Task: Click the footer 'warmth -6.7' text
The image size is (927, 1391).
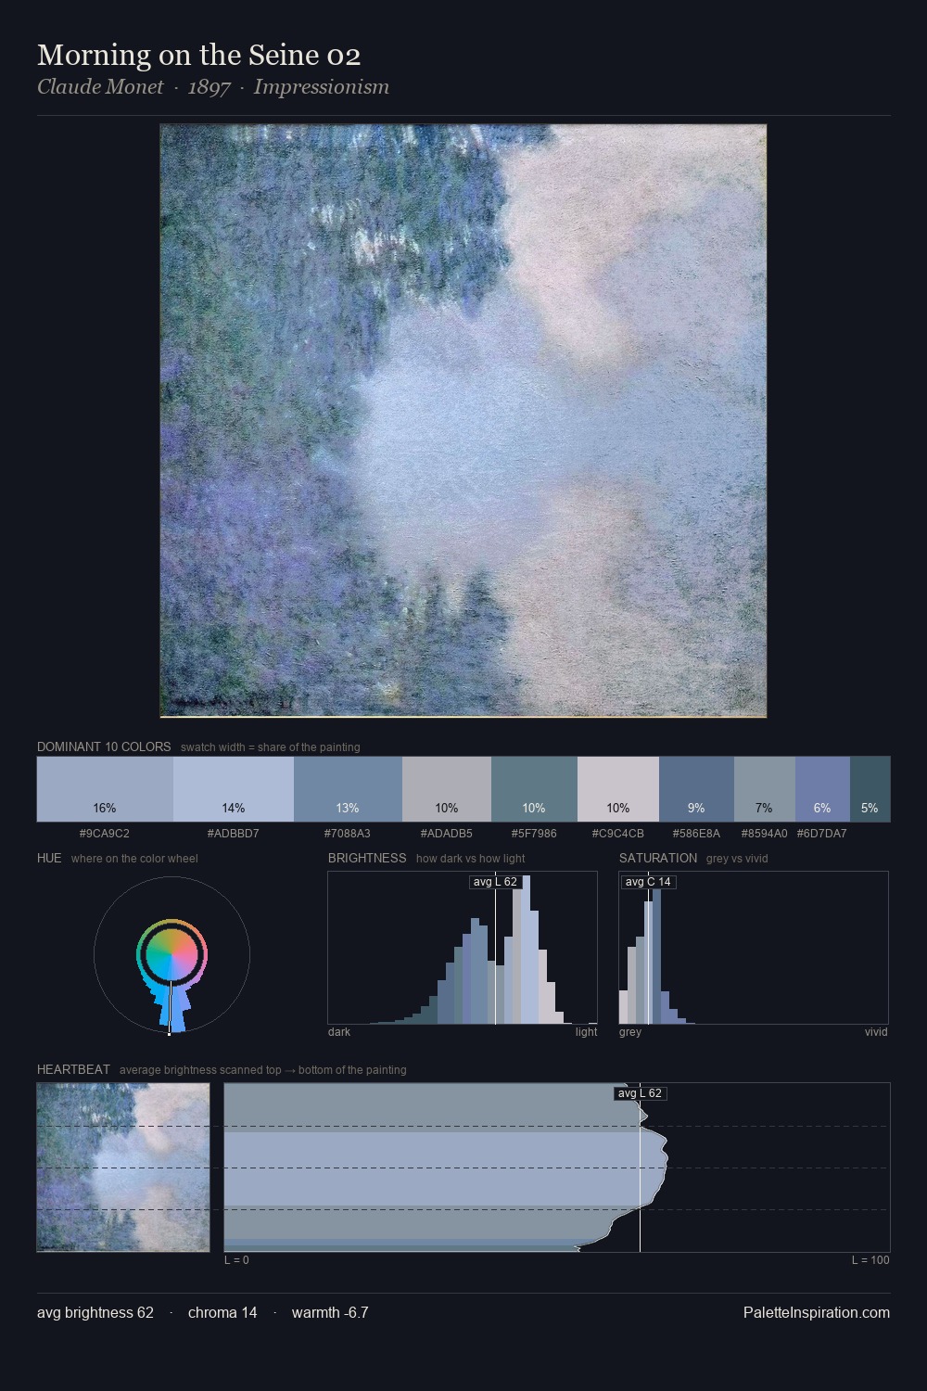Action: pyautogui.click(x=330, y=1312)
